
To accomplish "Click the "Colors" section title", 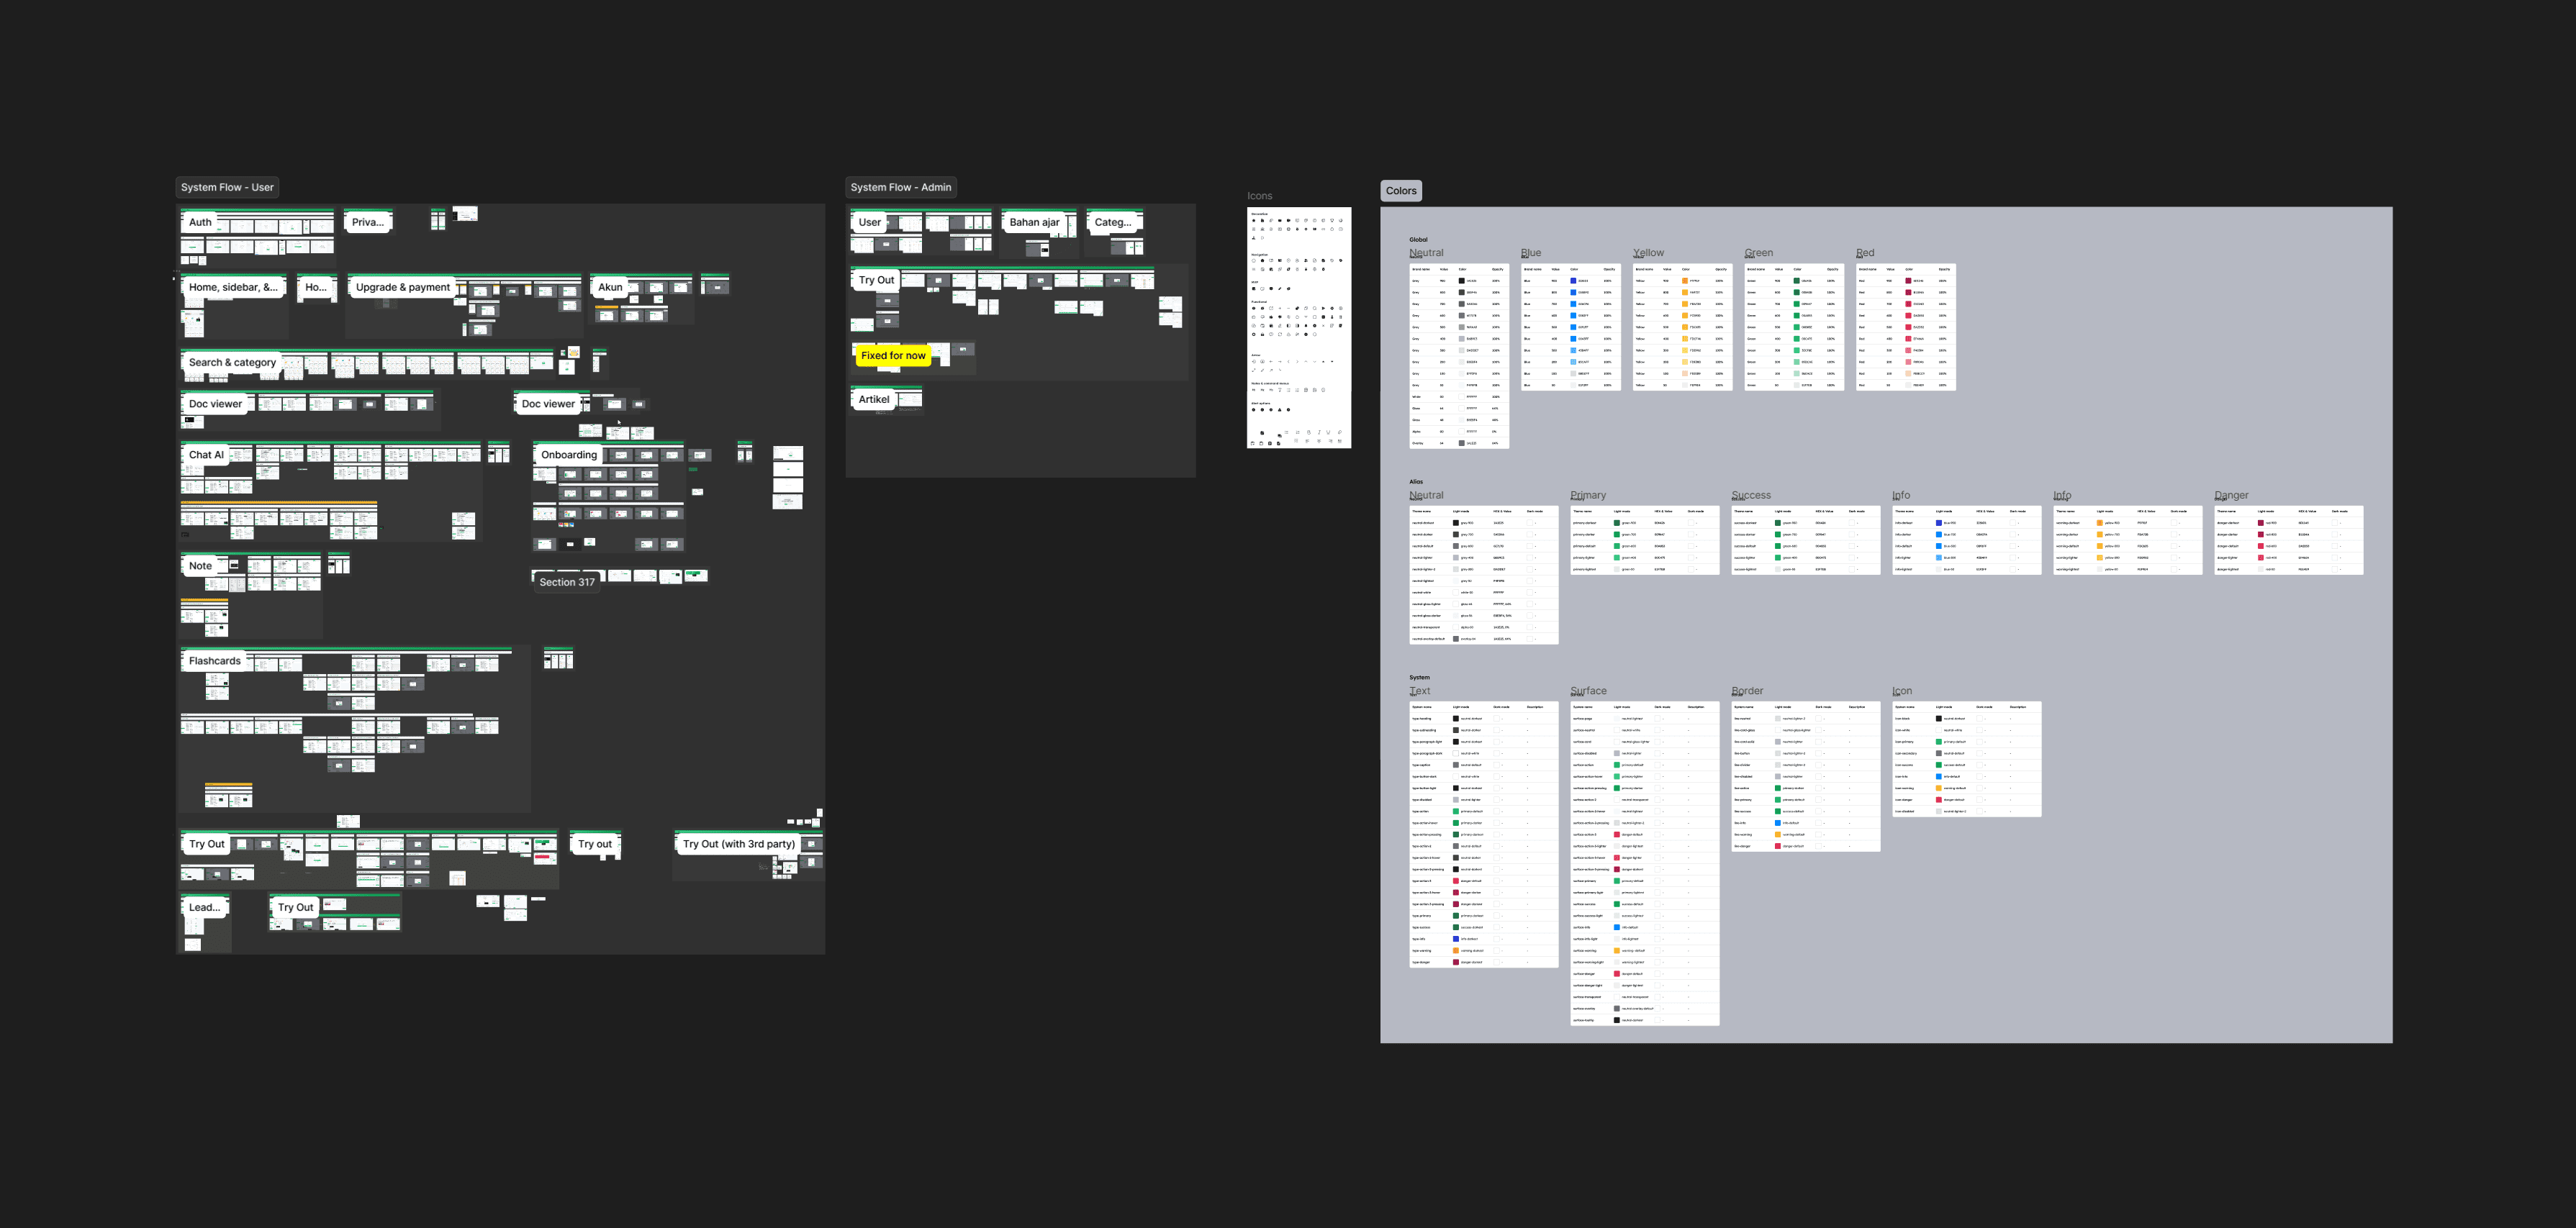I will coord(1400,191).
